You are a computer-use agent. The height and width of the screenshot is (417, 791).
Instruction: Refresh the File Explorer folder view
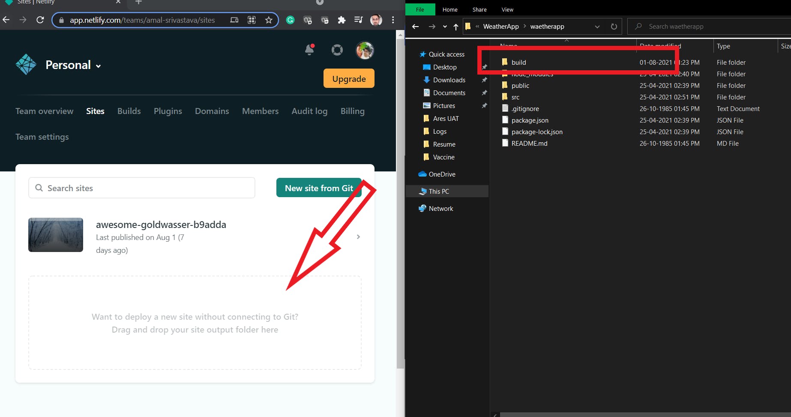[614, 27]
